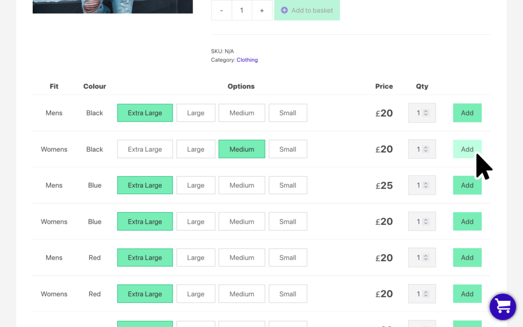Add Mens Blue row to basket

[x=467, y=185]
